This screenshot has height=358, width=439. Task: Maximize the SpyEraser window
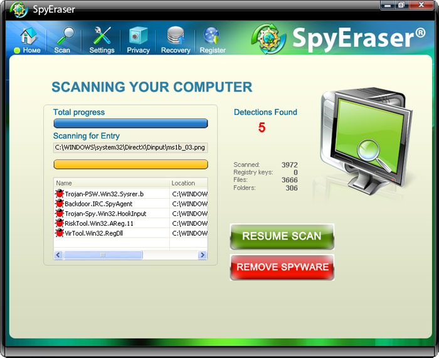point(402,5)
